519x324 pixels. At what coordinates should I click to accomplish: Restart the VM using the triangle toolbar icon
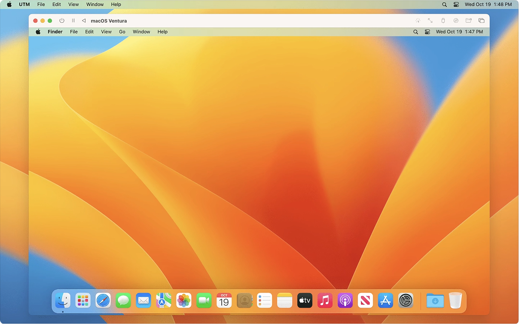click(x=84, y=21)
